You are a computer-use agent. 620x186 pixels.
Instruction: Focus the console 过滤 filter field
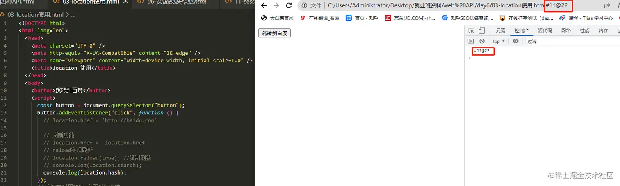[x=572, y=41]
